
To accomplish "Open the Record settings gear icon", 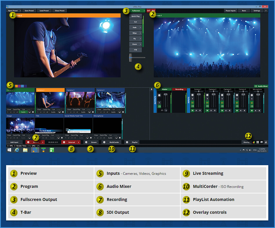I will [x=28, y=142].
